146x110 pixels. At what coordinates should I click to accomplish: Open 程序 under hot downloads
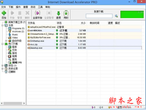point(15,47)
